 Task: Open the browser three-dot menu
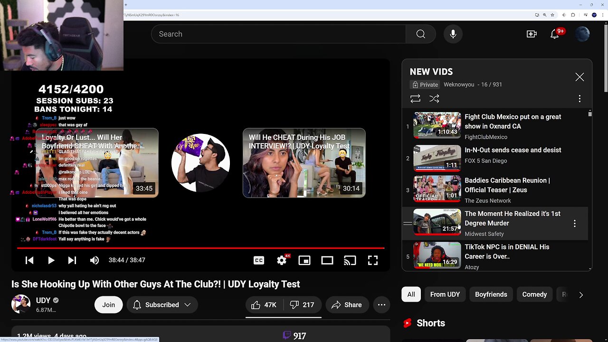point(602,15)
